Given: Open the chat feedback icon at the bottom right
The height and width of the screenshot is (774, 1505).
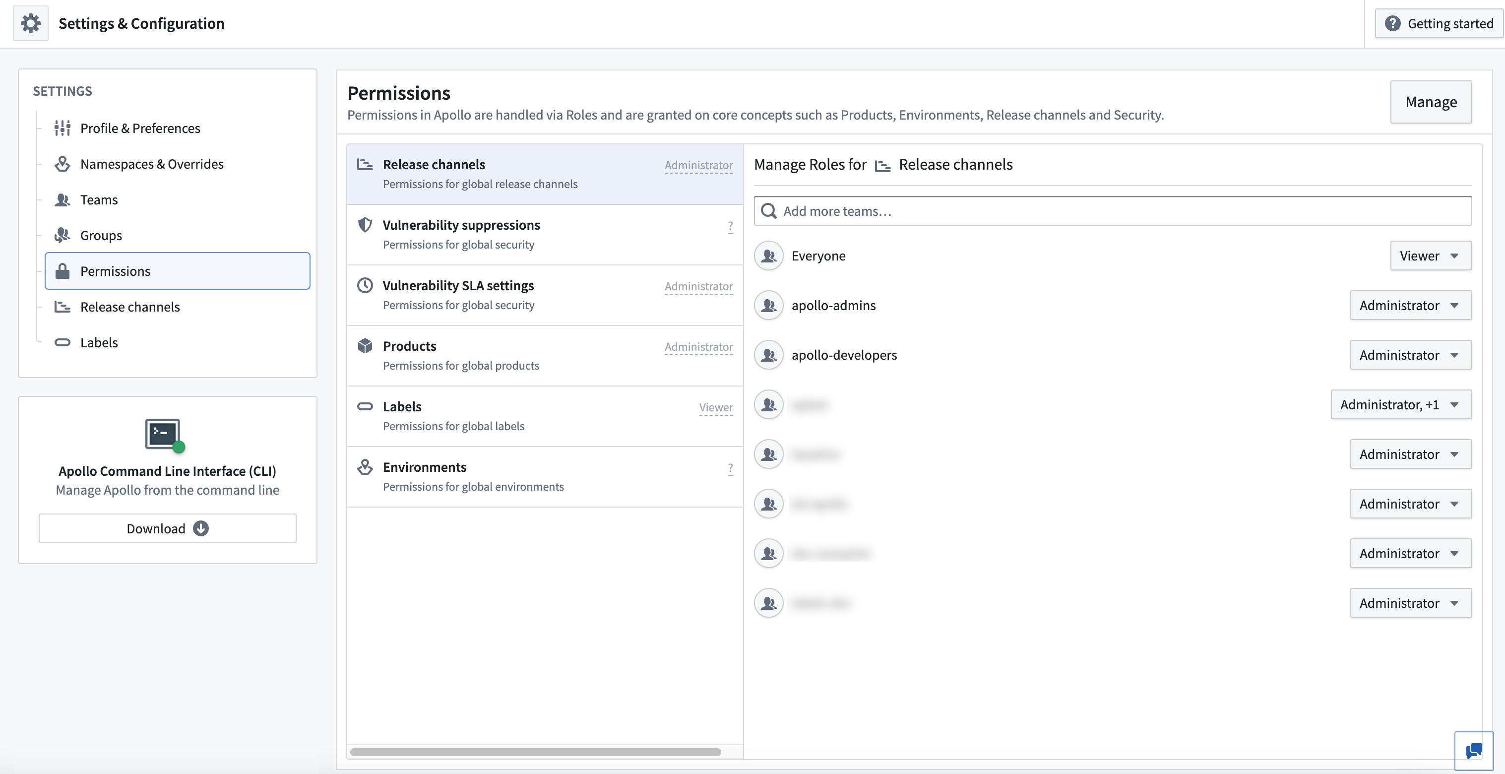Looking at the screenshot, I should (1473, 751).
